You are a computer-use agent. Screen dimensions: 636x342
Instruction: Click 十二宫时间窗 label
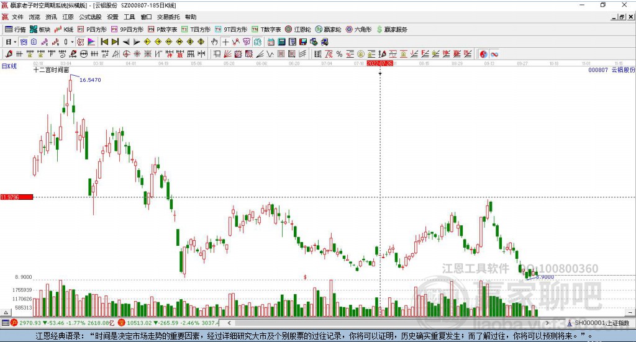pyautogui.click(x=51, y=70)
